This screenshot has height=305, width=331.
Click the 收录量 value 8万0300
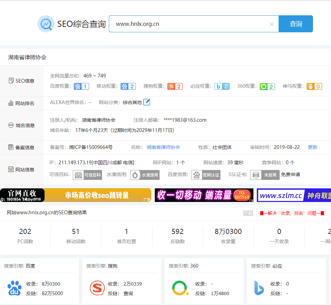(x=228, y=232)
